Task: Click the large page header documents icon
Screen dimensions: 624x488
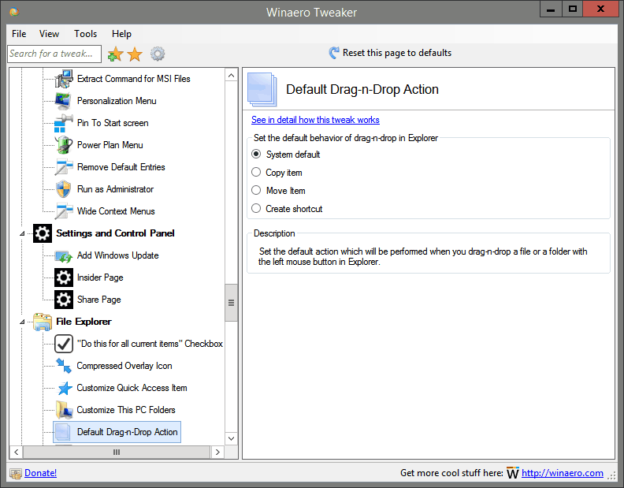Action: (262, 90)
